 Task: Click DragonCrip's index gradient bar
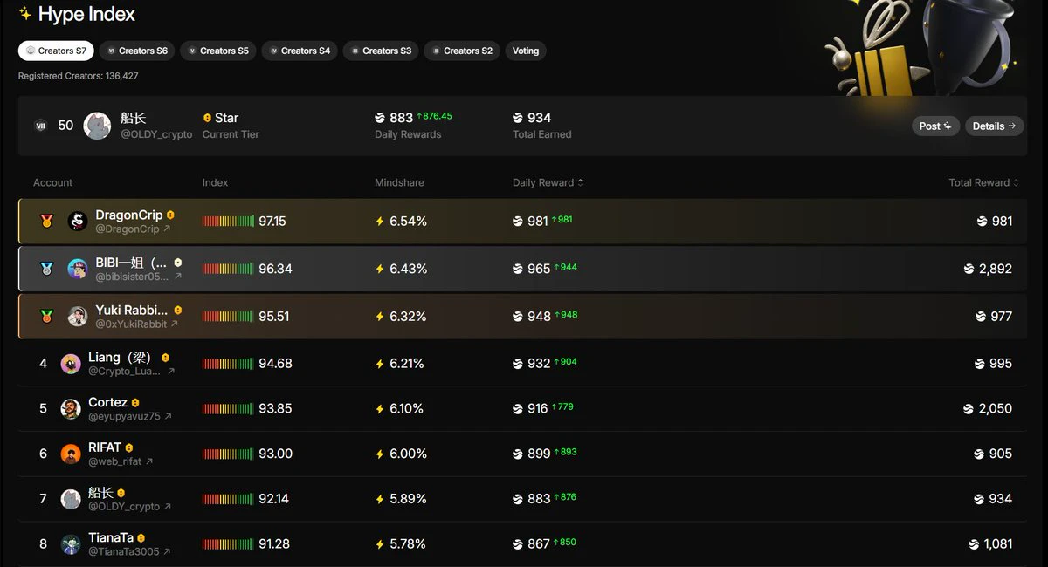[228, 222]
